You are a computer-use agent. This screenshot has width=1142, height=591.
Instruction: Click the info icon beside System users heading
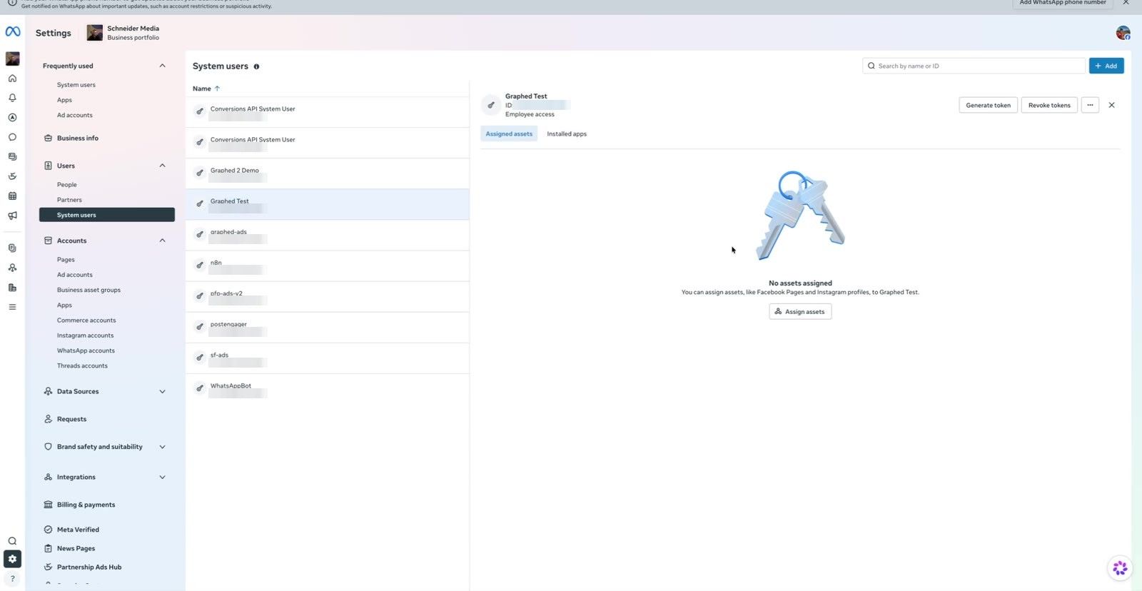[256, 66]
